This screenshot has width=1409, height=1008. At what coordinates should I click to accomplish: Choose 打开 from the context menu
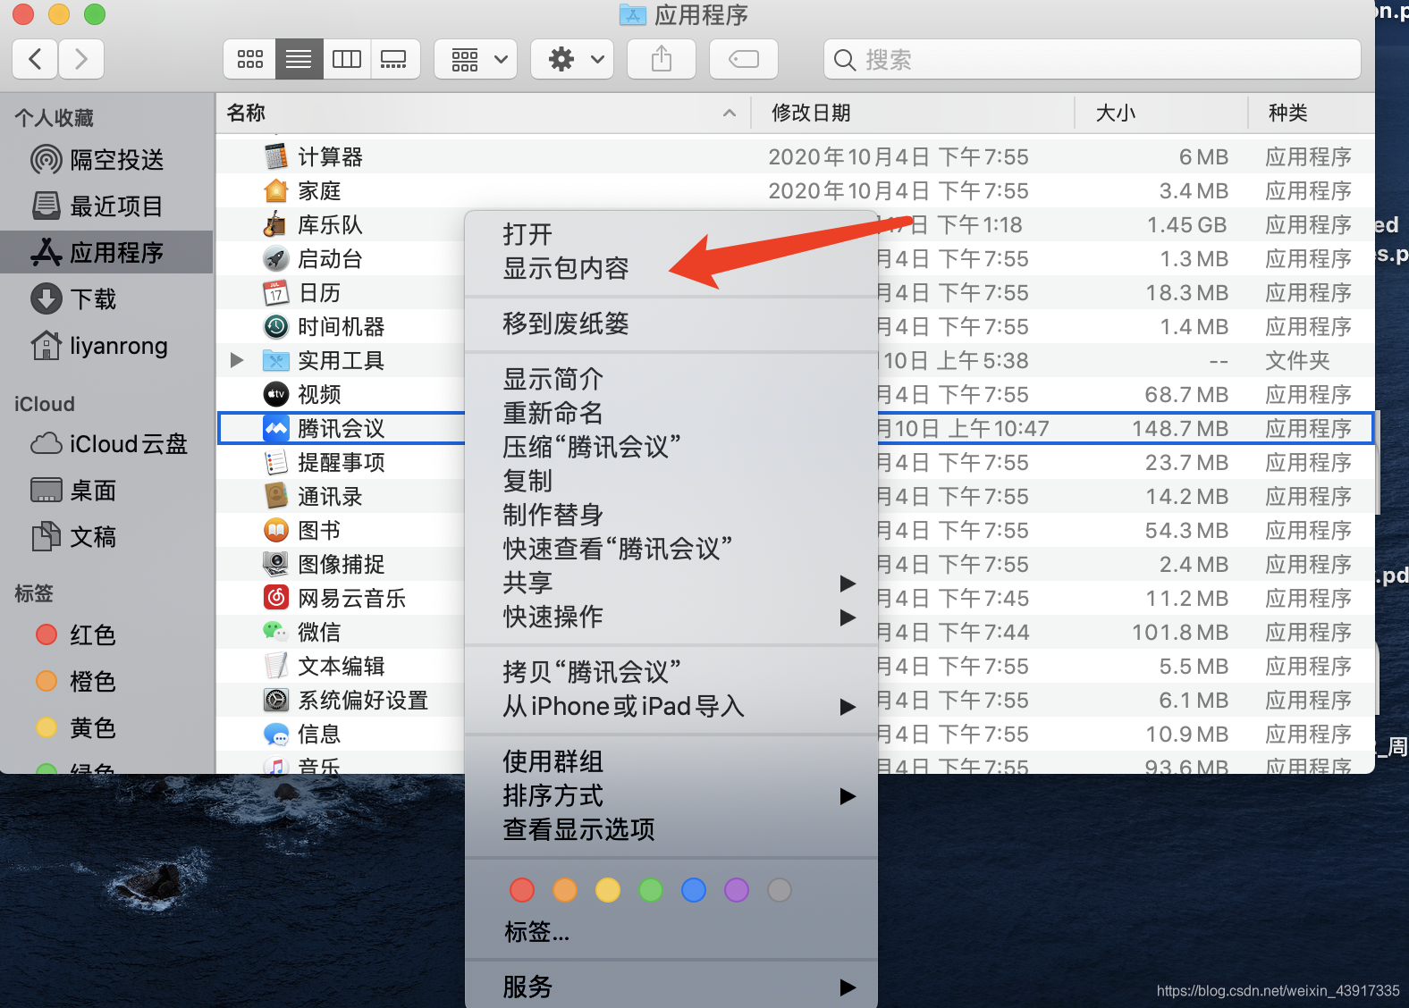click(671, 234)
